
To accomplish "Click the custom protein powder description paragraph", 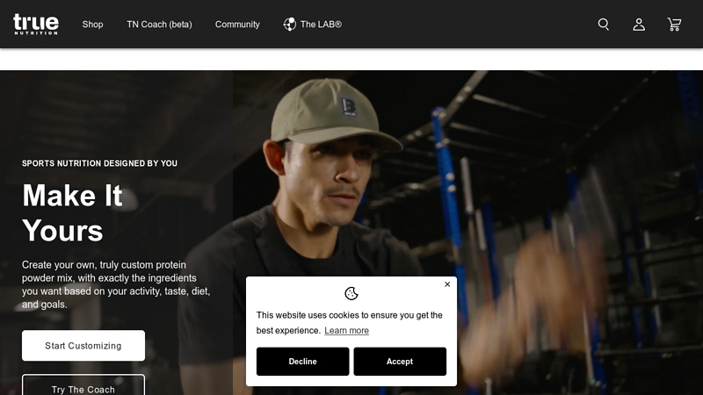I will coord(116,284).
